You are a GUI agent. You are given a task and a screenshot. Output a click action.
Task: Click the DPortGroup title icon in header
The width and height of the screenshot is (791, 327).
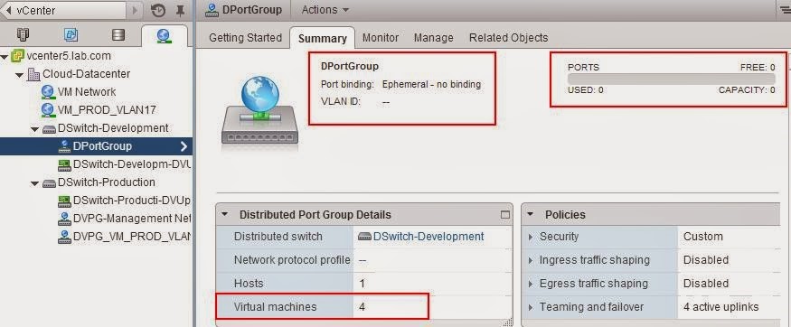point(212,10)
